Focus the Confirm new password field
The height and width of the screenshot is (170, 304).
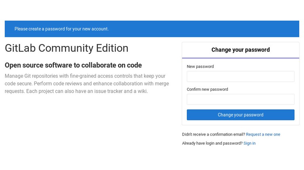point(240,99)
